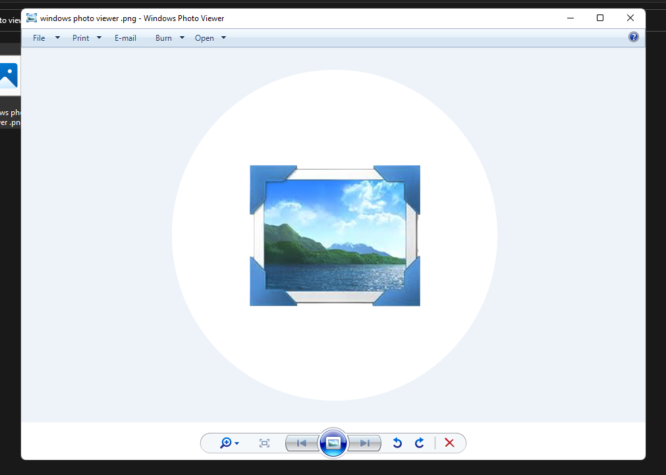Viewport: 666px width, 475px height.
Task: Expand the Burn menu chevron
Action: click(x=182, y=37)
